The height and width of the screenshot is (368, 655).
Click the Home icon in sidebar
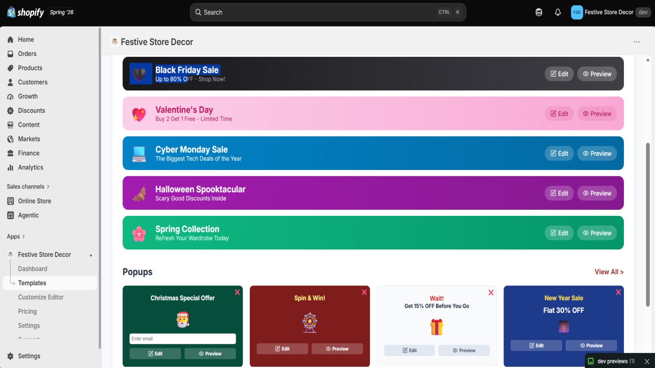[x=11, y=40]
